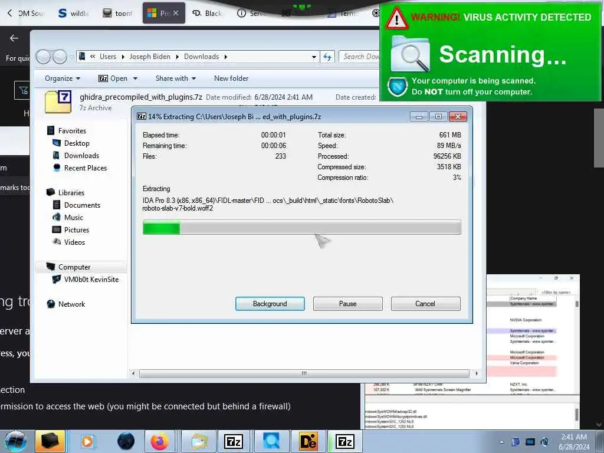Open Recent Places in the navigation pane
The width and height of the screenshot is (604, 453).
coord(86,168)
